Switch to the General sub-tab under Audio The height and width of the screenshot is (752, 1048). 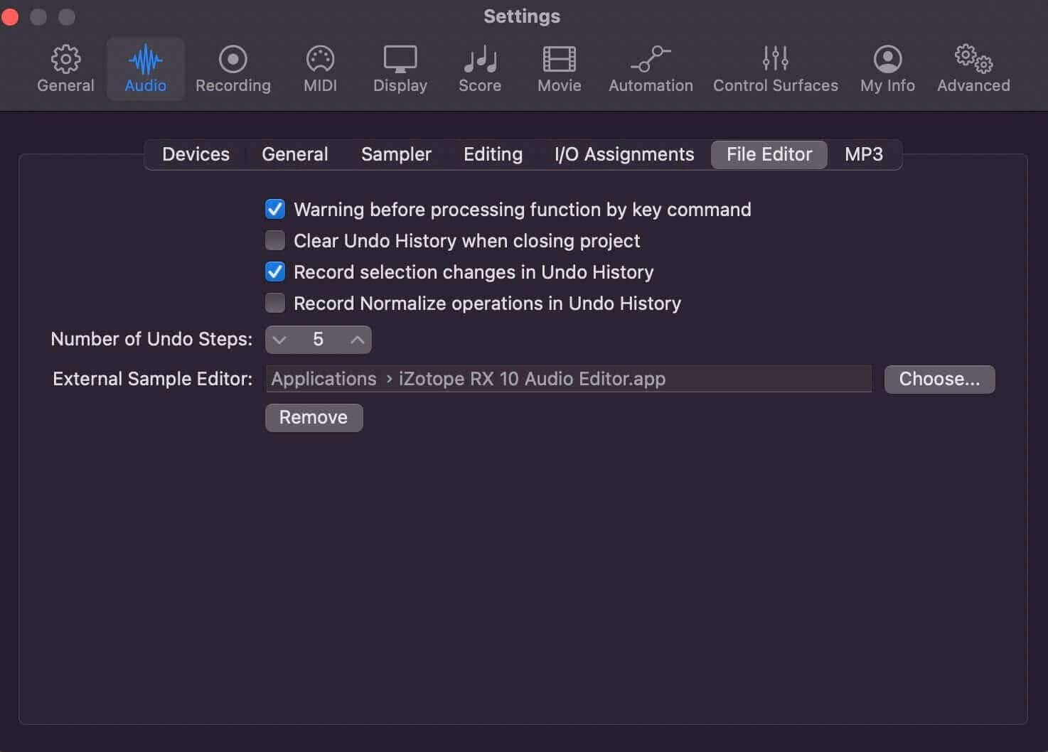tap(295, 154)
